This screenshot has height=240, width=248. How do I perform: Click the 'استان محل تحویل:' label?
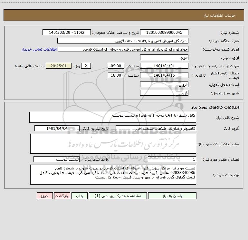point(224,85)
